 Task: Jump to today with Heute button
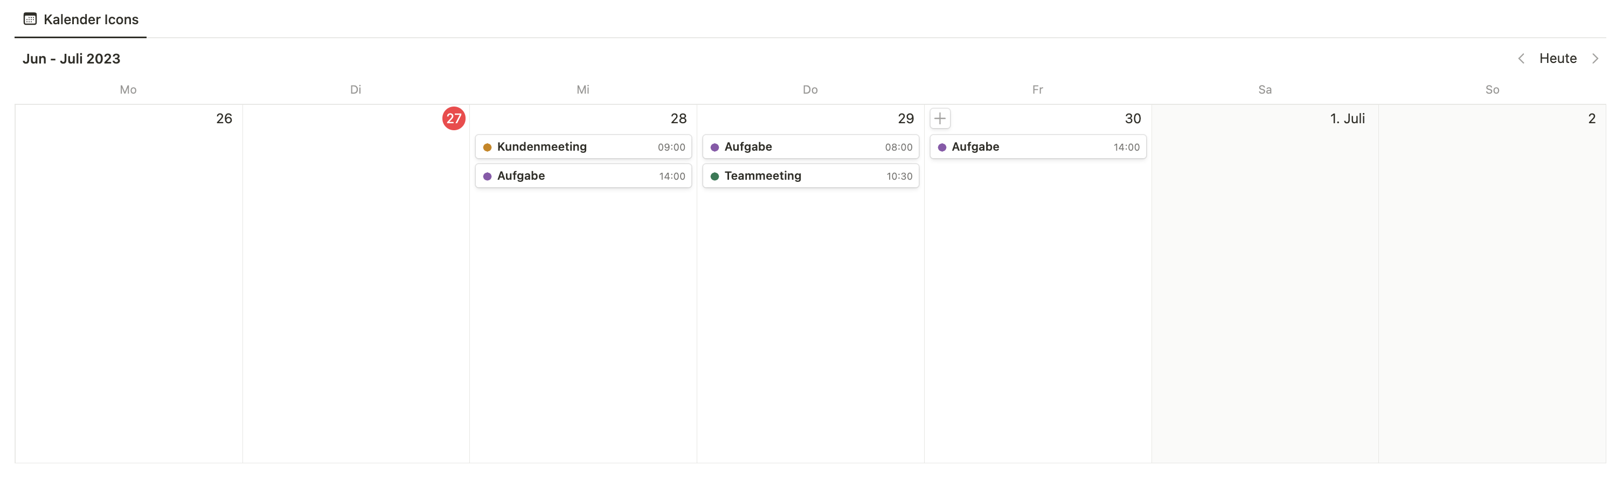[x=1558, y=59]
